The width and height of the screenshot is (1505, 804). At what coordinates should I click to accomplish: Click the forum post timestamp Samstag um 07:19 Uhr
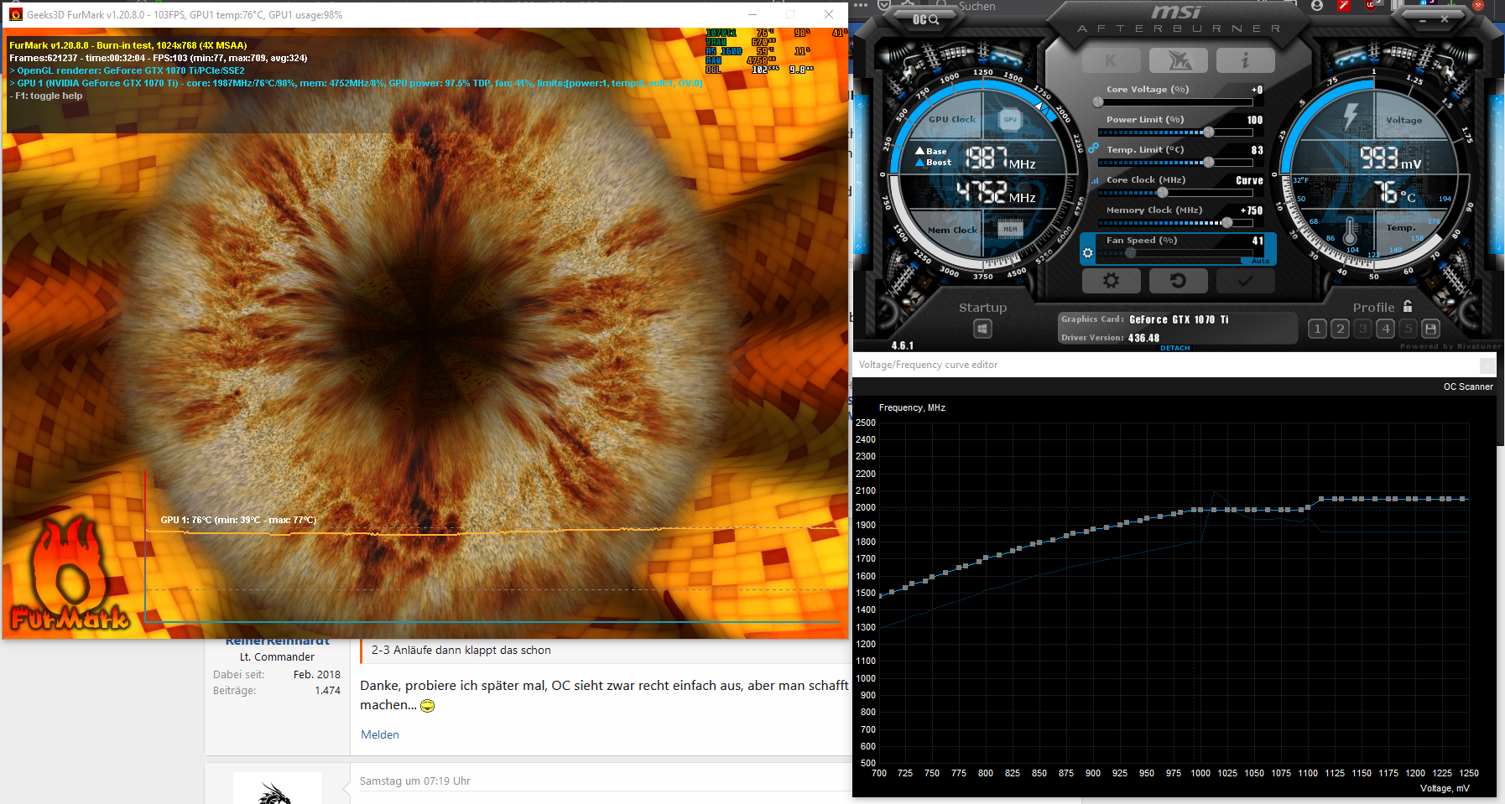tap(415, 781)
